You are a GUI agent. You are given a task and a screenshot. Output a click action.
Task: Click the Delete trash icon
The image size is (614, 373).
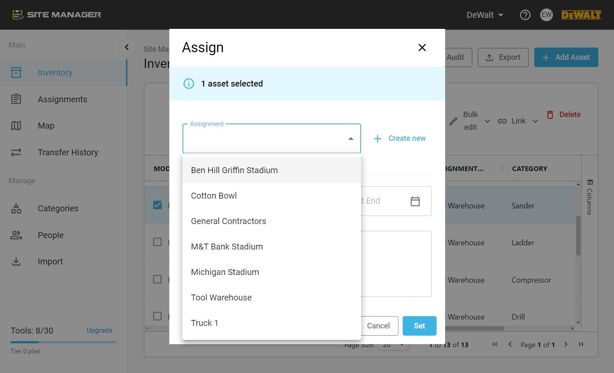550,115
